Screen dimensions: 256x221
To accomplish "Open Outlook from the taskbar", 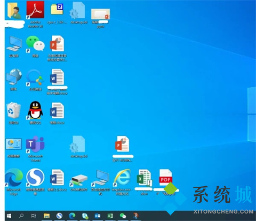I will pos(98,216).
